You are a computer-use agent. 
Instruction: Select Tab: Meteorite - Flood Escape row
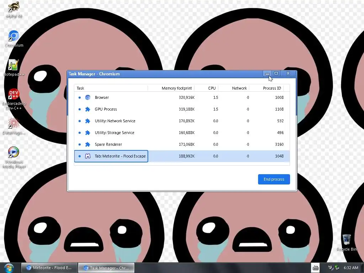pos(182,156)
